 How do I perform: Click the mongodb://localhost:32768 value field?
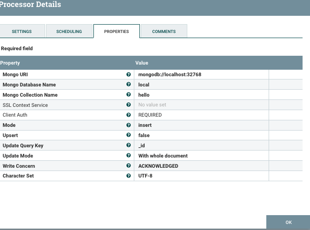click(x=201, y=74)
